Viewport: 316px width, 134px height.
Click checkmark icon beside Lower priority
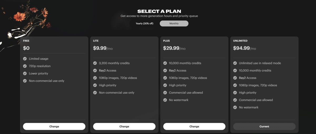(25, 74)
